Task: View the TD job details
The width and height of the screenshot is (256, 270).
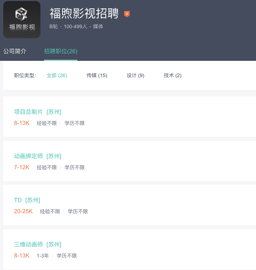Action: tap(18, 200)
